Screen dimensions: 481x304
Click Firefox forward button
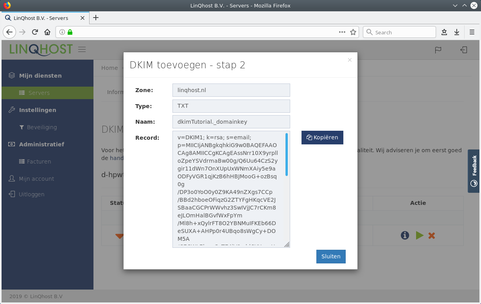(23, 32)
